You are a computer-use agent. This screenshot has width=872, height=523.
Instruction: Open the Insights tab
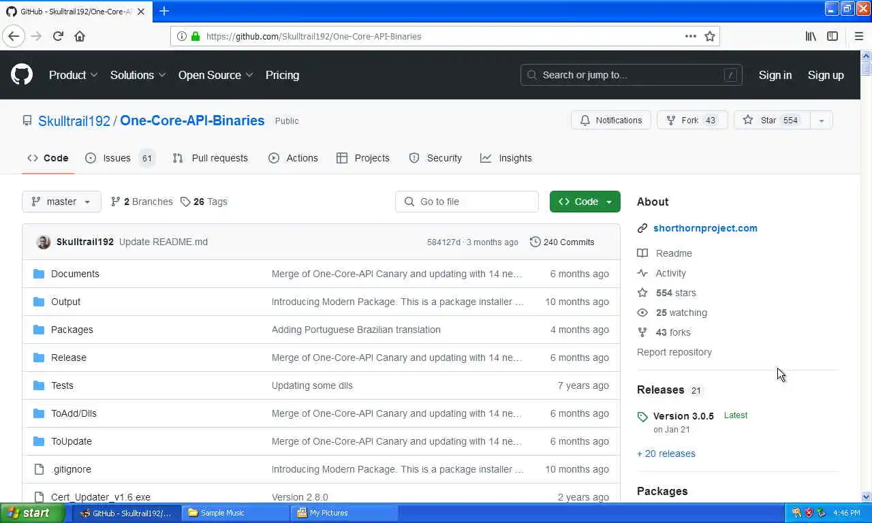[506, 158]
